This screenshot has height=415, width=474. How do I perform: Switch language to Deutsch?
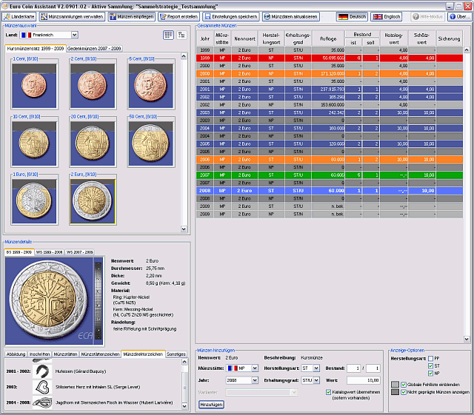tap(352, 16)
